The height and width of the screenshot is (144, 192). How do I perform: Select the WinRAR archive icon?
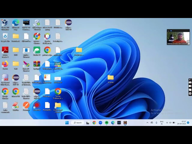37,64
